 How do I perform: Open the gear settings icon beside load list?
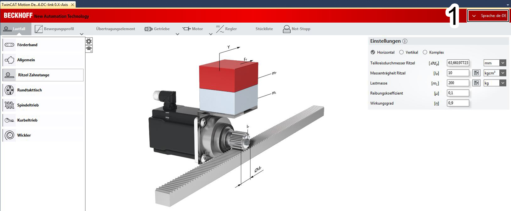[x=89, y=41]
